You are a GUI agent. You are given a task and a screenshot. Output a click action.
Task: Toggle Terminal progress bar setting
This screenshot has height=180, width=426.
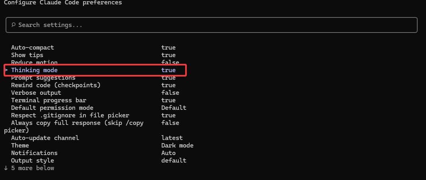(x=48, y=100)
